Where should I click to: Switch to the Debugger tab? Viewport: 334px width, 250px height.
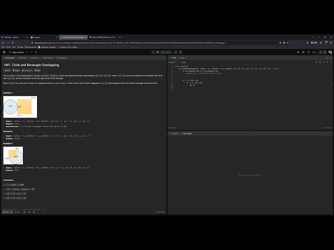tap(61, 58)
